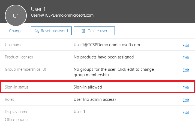Click the username value in the Username row

[x=107, y=45]
